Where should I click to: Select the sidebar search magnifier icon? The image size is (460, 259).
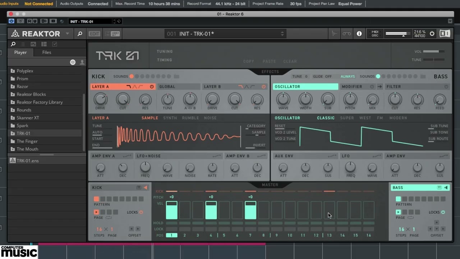[x=13, y=44]
